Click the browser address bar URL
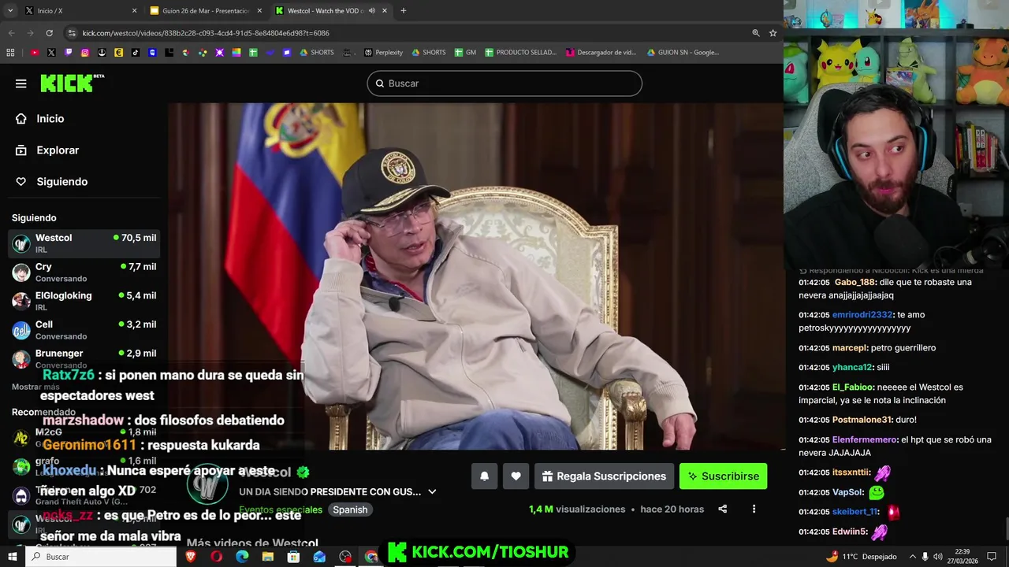This screenshot has width=1009, height=567. tap(206, 33)
